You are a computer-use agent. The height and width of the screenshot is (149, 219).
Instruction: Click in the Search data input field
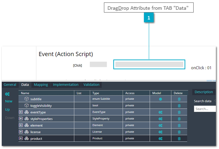[x=205, y=109]
